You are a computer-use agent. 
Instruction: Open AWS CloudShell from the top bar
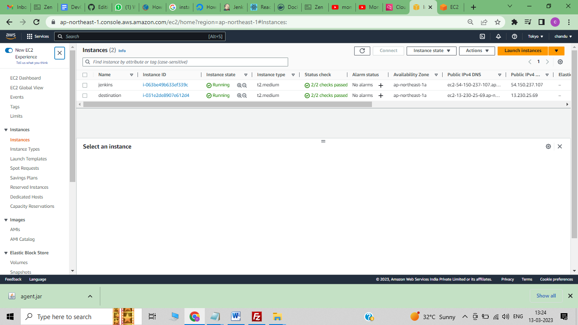point(483,36)
